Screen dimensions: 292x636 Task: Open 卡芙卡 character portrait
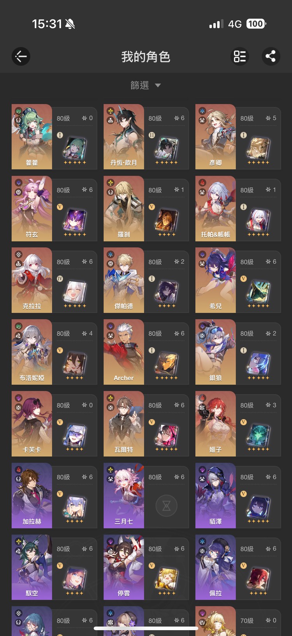click(32, 423)
